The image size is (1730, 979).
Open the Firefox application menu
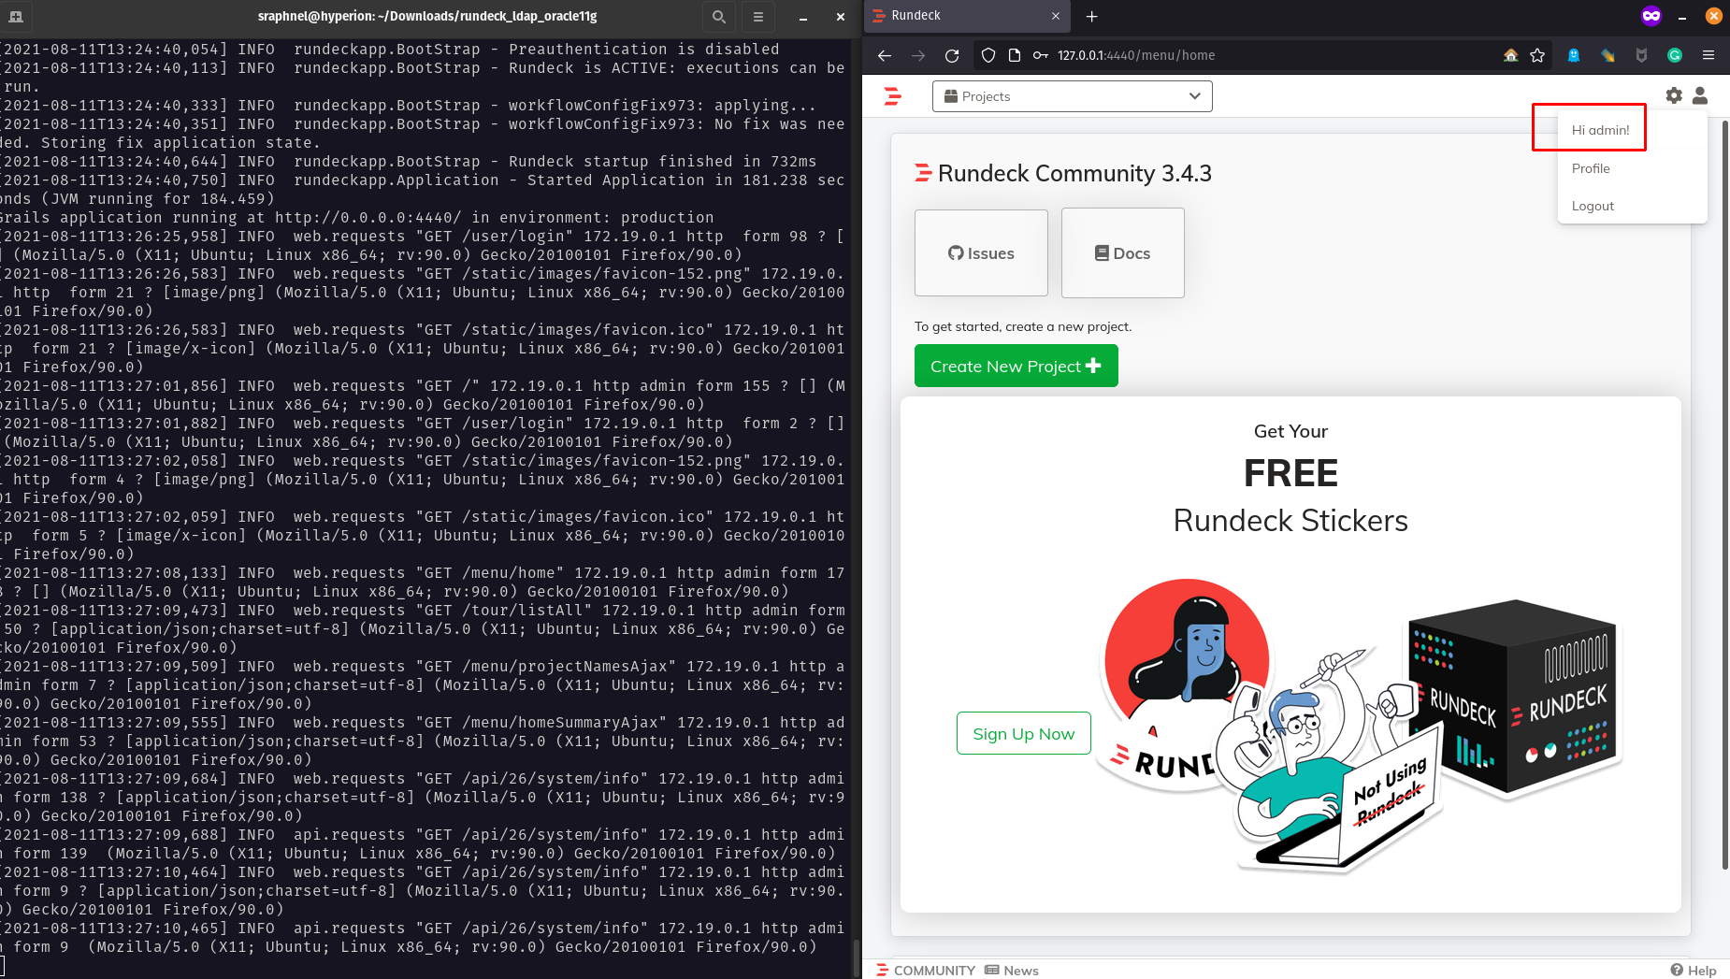pos(1710,55)
